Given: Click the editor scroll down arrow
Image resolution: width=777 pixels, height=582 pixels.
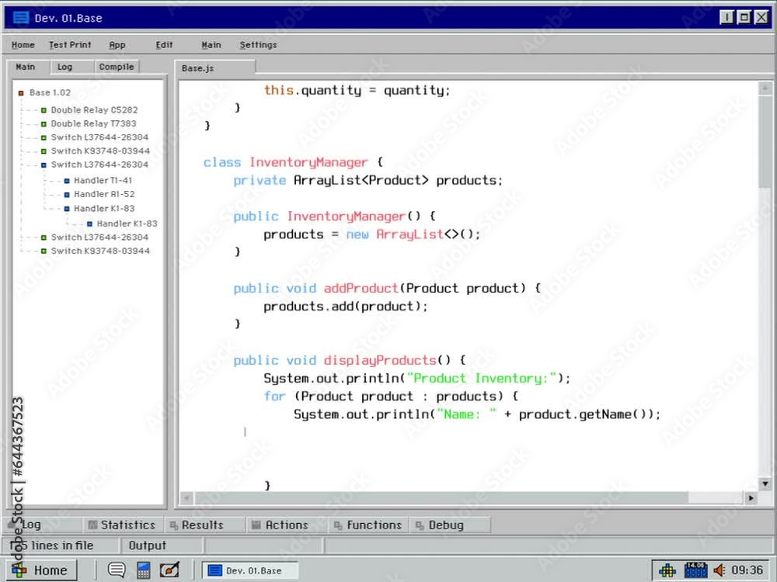Looking at the screenshot, I should point(765,483).
